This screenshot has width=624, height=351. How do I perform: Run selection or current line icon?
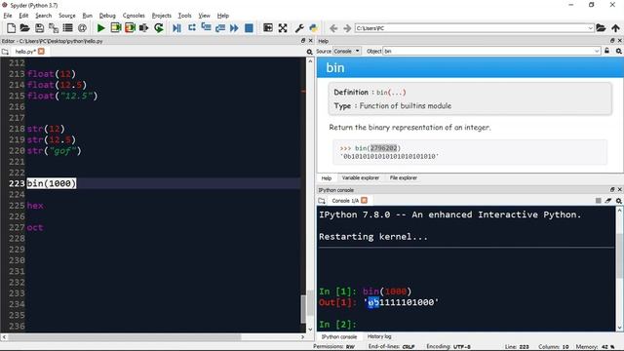[x=143, y=28]
